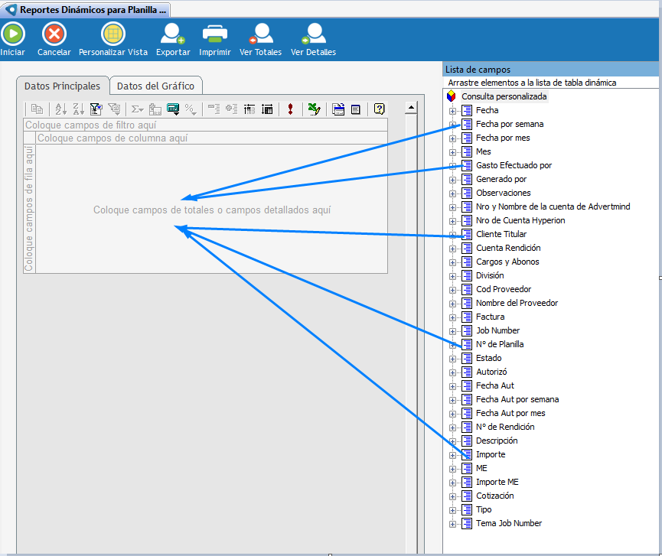Click the totals or detail fields drop area
662x556 pixels.
click(212, 209)
